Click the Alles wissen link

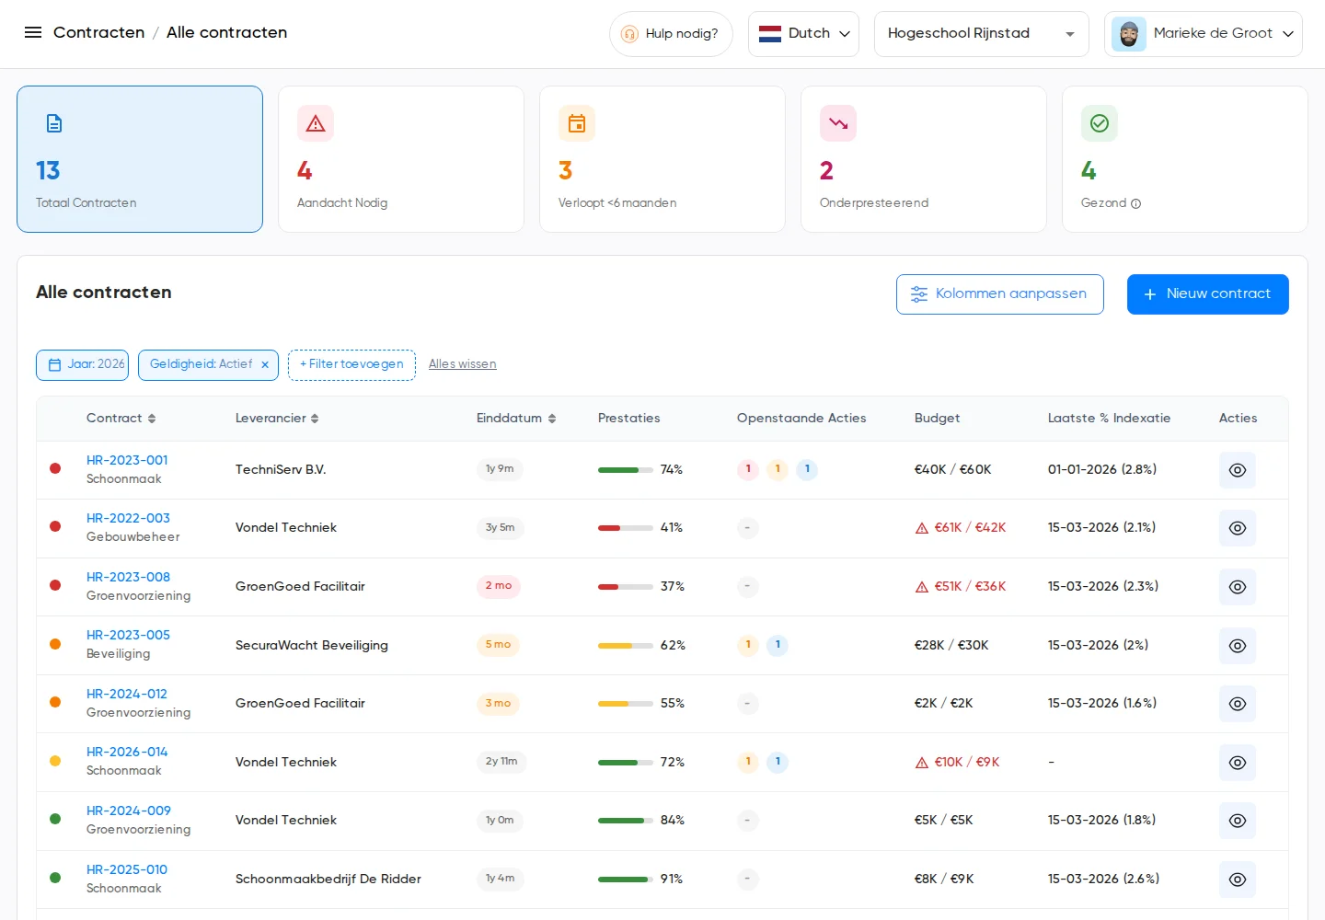463,364
